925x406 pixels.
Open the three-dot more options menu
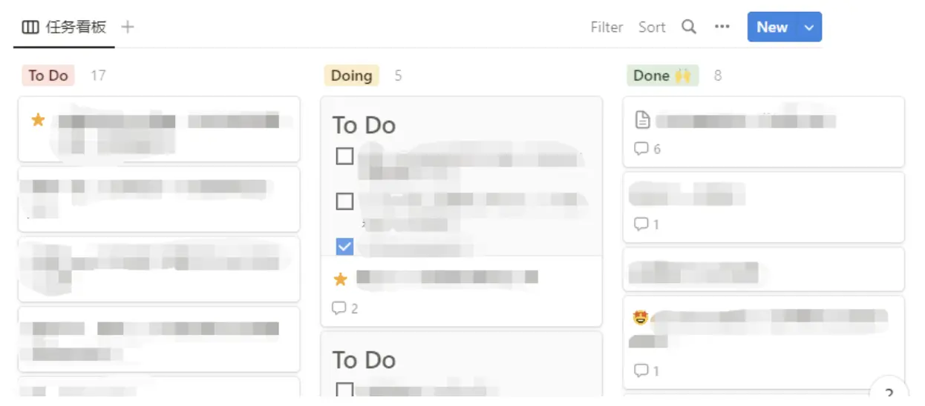(722, 27)
